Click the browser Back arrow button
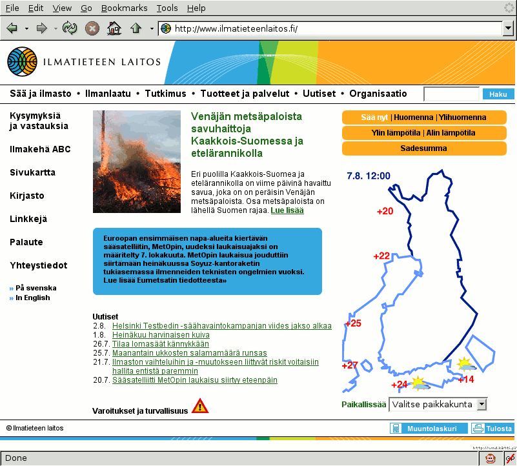This screenshot has width=517, height=466. [12, 28]
